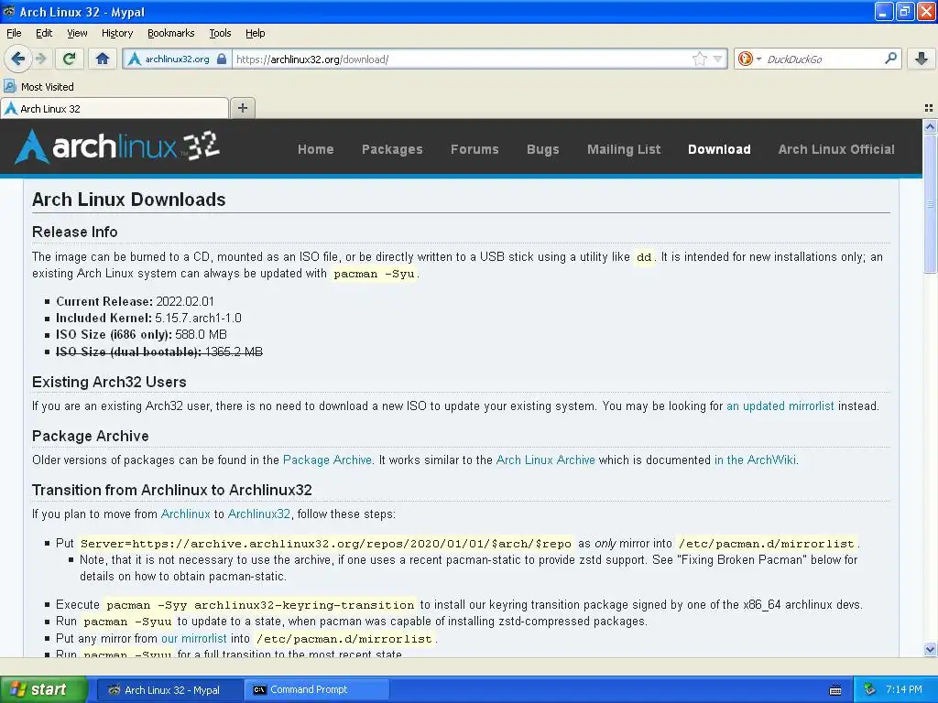Open the Edit menu
Screen dimensions: 938x703
point(44,33)
